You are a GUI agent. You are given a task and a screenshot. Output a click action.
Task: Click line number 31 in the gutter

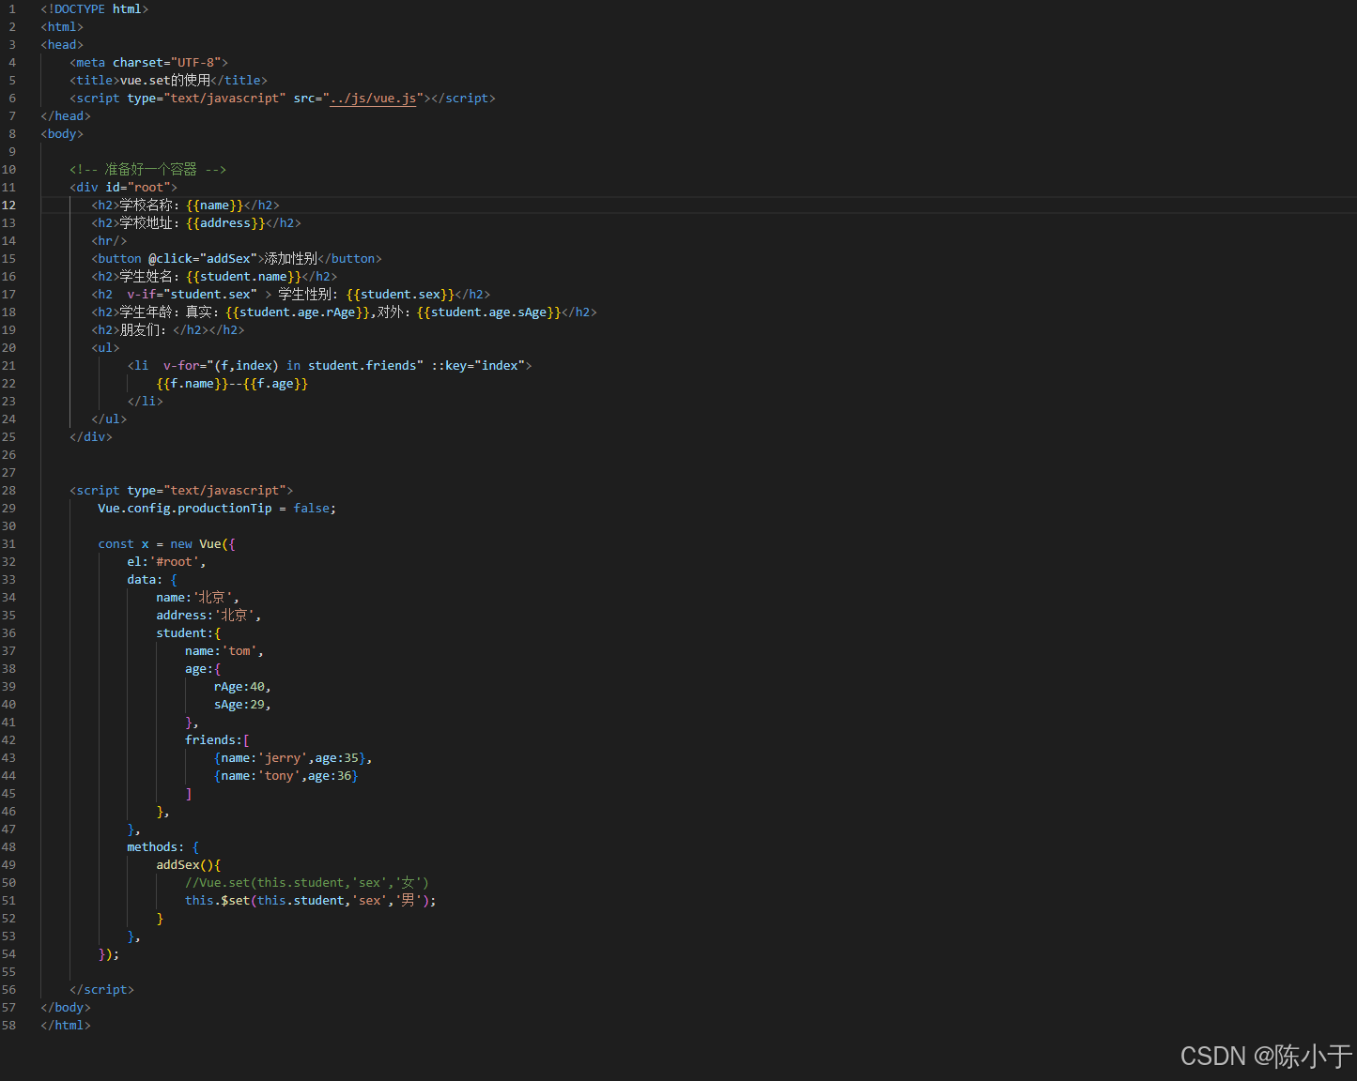(x=8, y=544)
